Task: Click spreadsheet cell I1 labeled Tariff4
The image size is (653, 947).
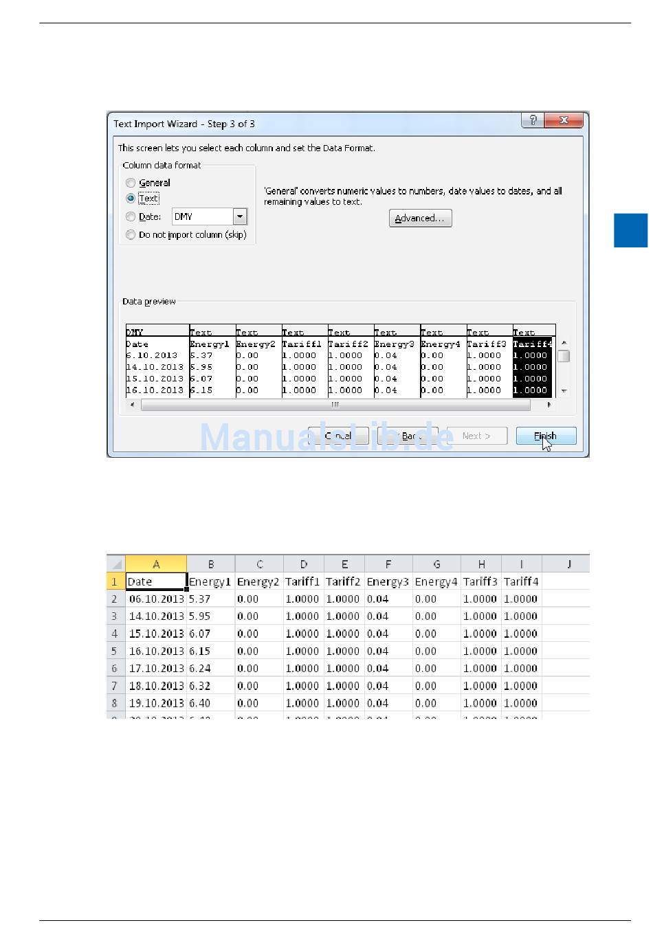Action: click(x=522, y=581)
